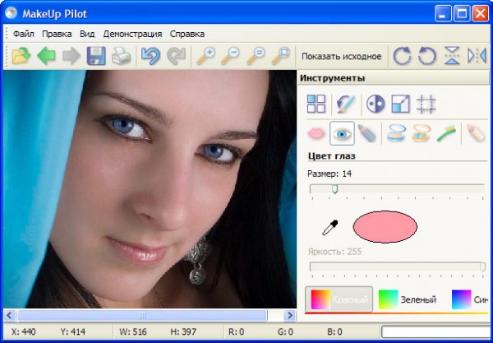Click the MakeUp Pilot title bar icon
Screen dimensions: 493x343
point(11,13)
